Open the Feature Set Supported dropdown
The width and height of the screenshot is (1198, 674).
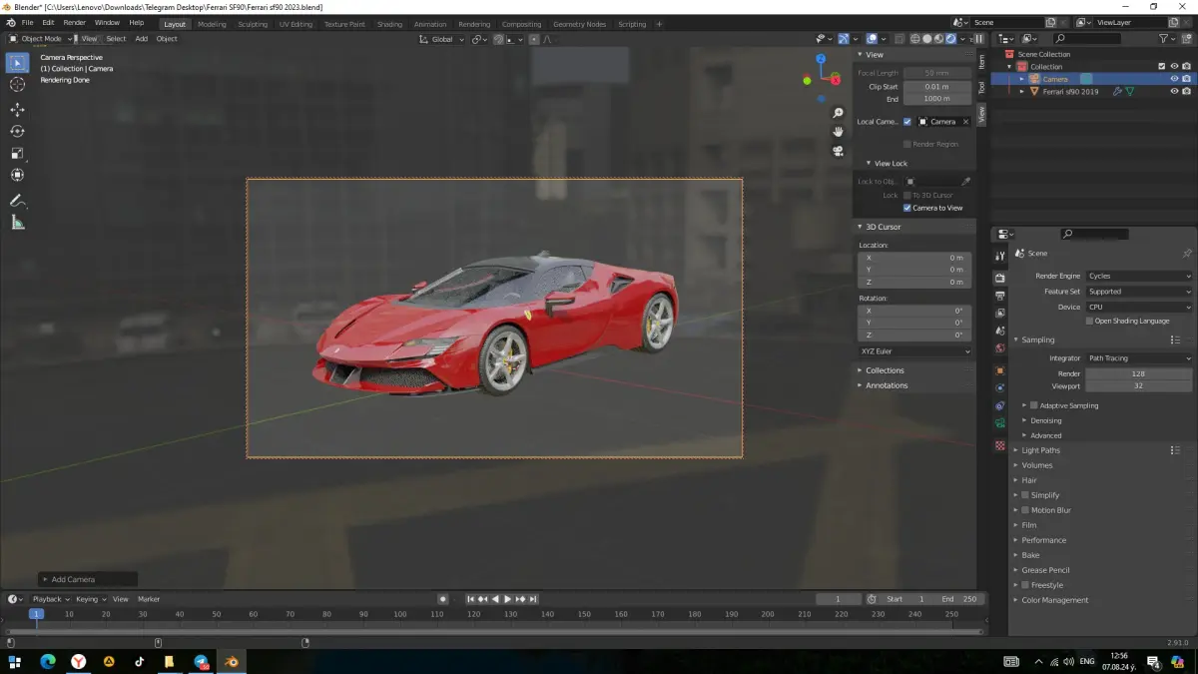pyautogui.click(x=1139, y=292)
